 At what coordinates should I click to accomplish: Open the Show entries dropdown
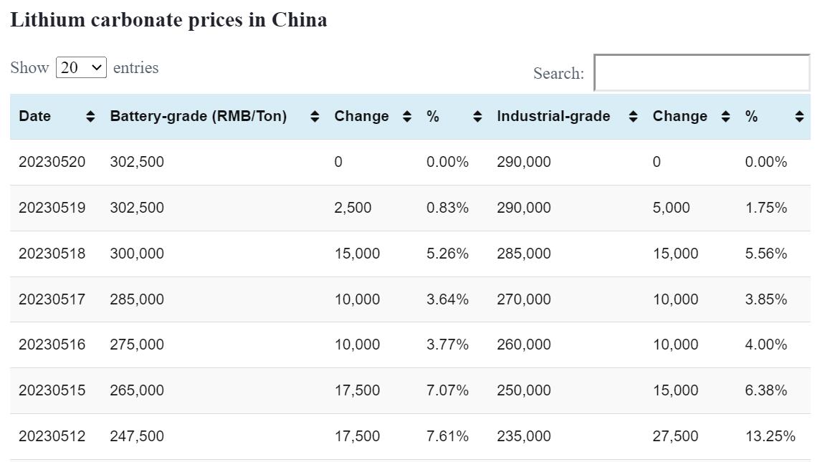click(x=81, y=68)
